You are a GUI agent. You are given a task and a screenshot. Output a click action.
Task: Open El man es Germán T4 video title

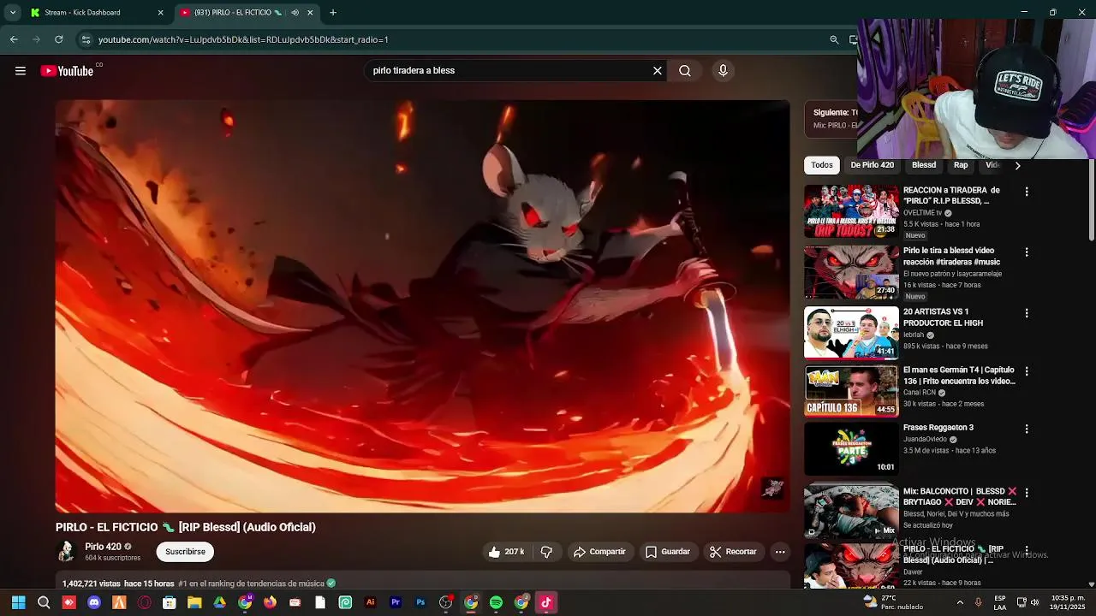[959, 376]
